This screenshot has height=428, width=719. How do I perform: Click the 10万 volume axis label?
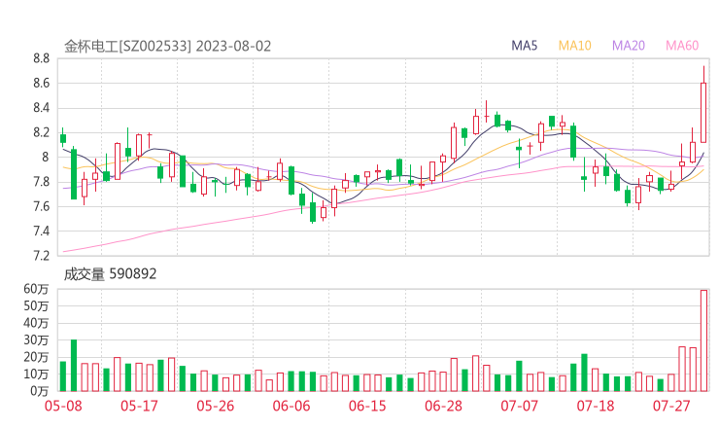(36, 374)
